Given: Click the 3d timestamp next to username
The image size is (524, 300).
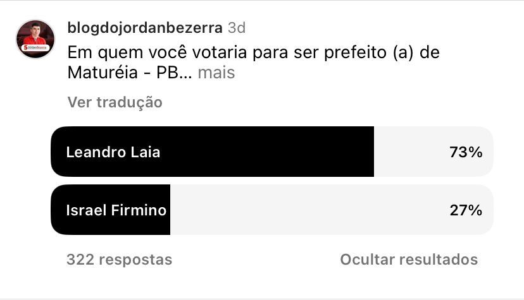Looking at the screenshot, I should click(x=237, y=28).
